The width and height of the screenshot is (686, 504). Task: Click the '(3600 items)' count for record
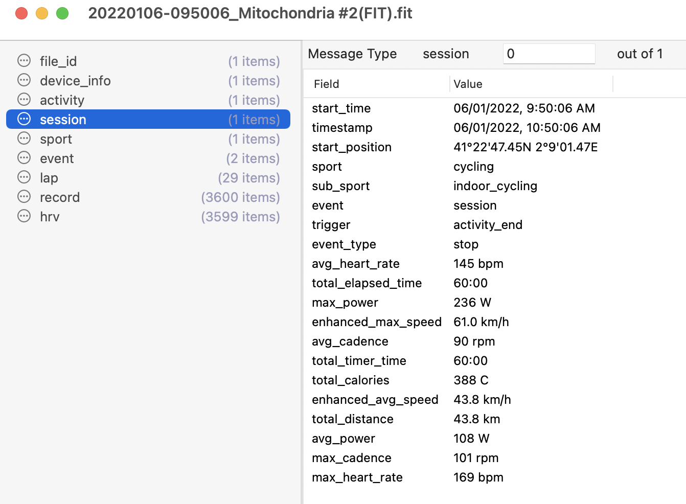(240, 197)
